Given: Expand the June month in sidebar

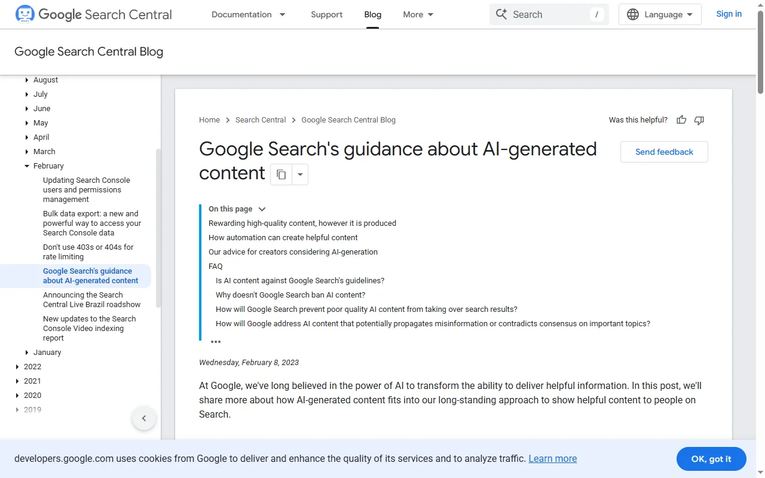Looking at the screenshot, I should tap(27, 109).
